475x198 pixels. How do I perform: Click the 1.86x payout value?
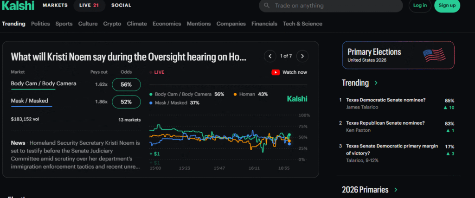(101, 102)
